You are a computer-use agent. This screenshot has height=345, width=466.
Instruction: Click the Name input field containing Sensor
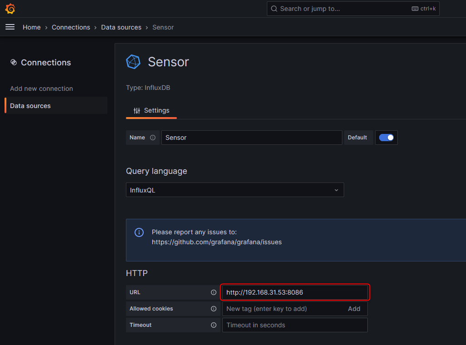pos(252,138)
